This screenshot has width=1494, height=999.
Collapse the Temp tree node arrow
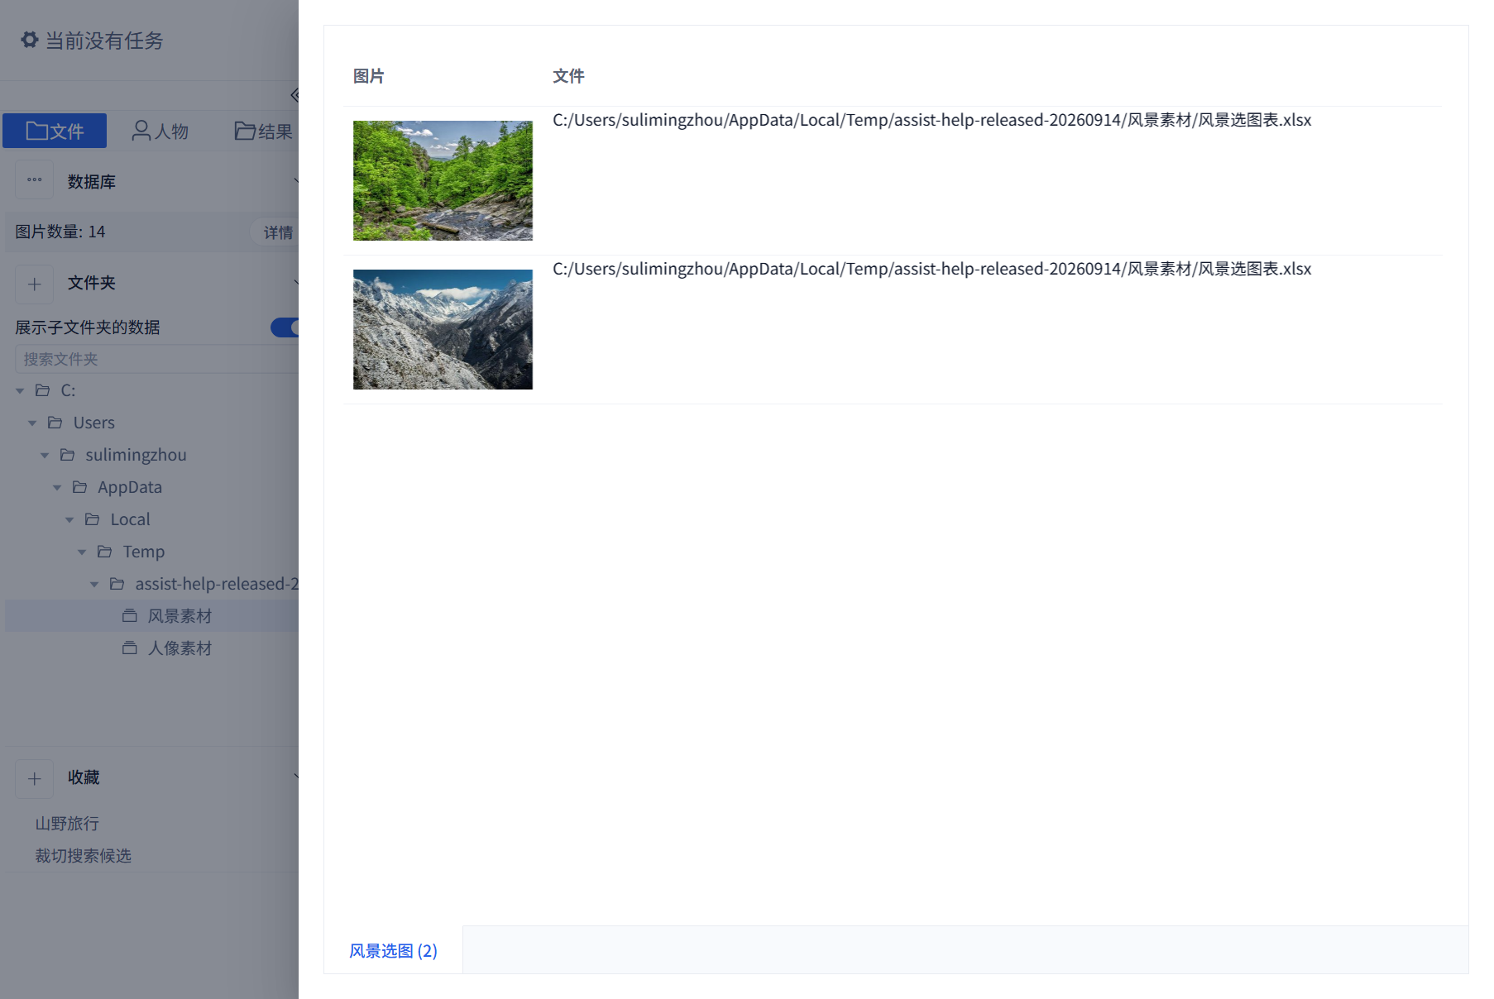(x=82, y=552)
